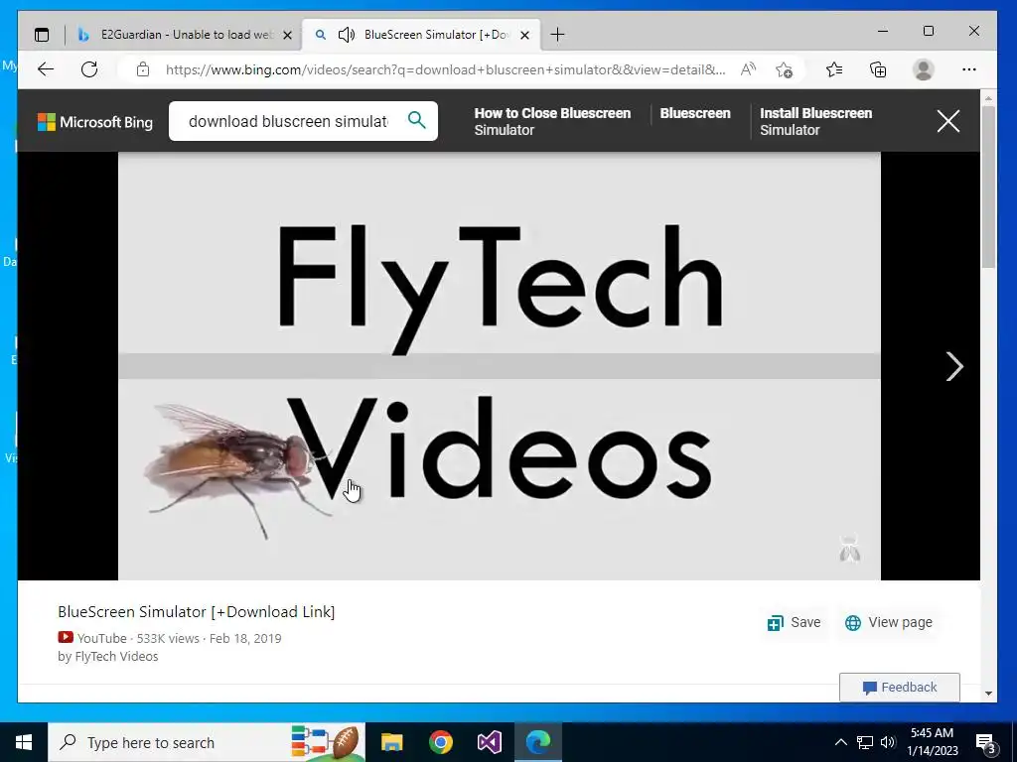The height and width of the screenshot is (762, 1017).
Task: Submit search with the magnifier icon
Action: [x=417, y=120]
